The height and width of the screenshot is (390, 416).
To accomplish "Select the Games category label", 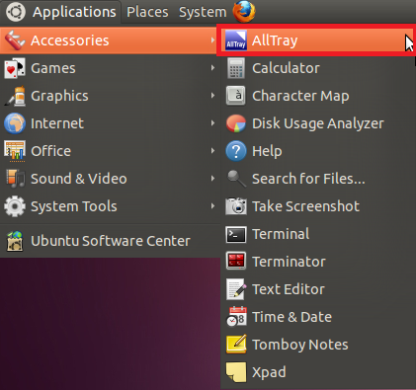I will (53, 68).
